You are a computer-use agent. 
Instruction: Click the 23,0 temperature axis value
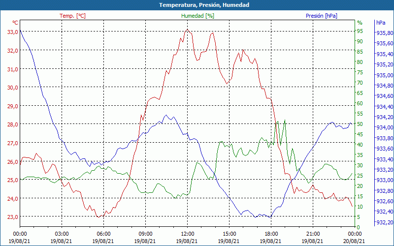13,217
